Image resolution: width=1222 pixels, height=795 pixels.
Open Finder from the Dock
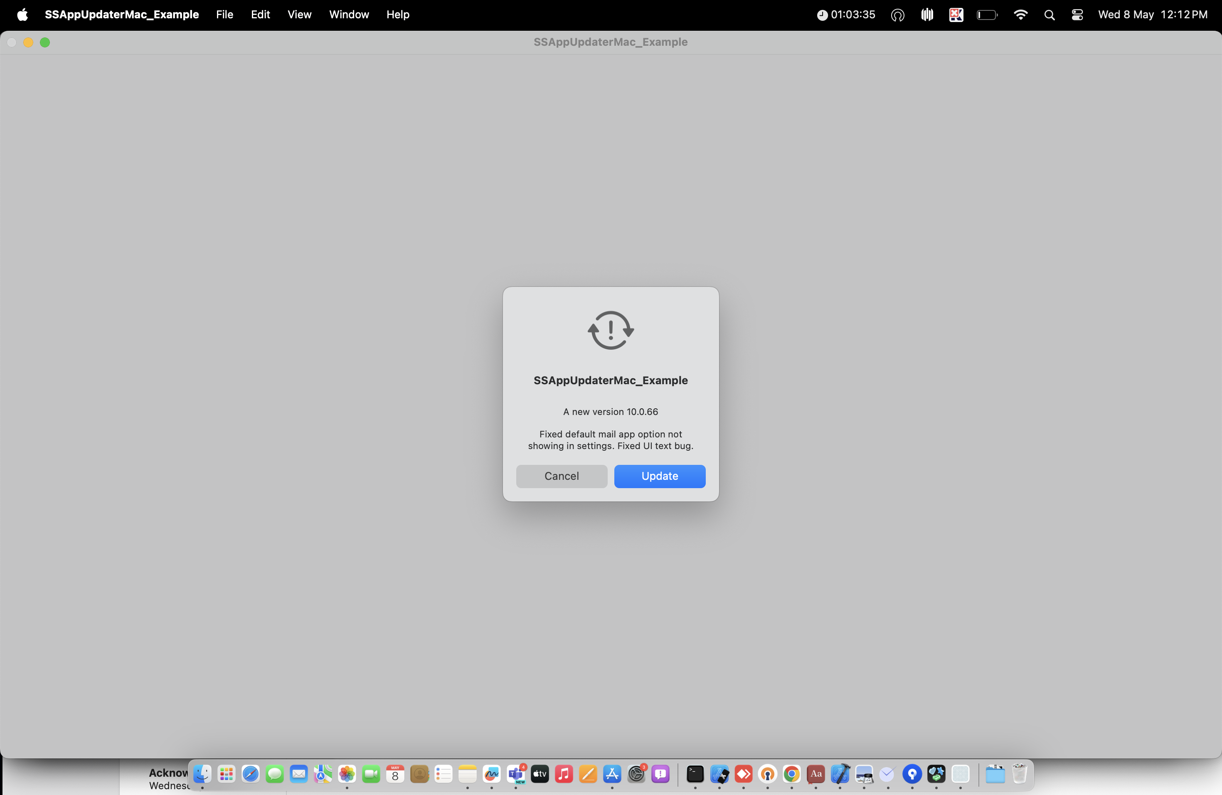point(202,773)
